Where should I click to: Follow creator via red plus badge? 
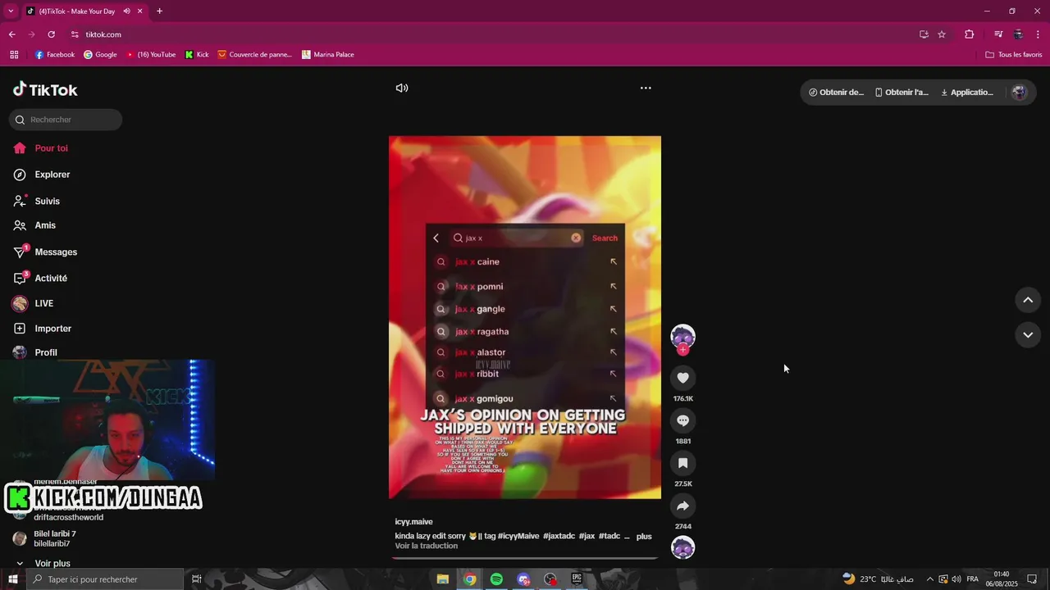tap(682, 350)
